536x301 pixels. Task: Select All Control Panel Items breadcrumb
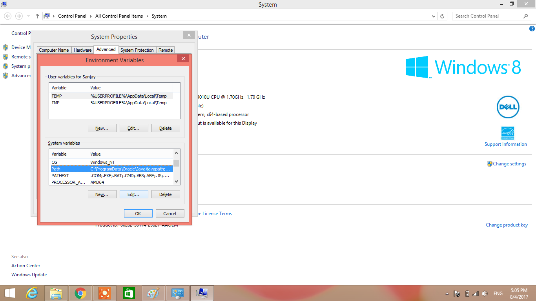pos(119,16)
